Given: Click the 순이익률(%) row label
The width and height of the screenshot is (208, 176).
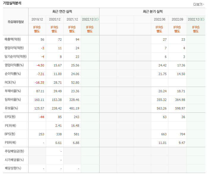Looking at the screenshot, I should [x=13, y=74].
